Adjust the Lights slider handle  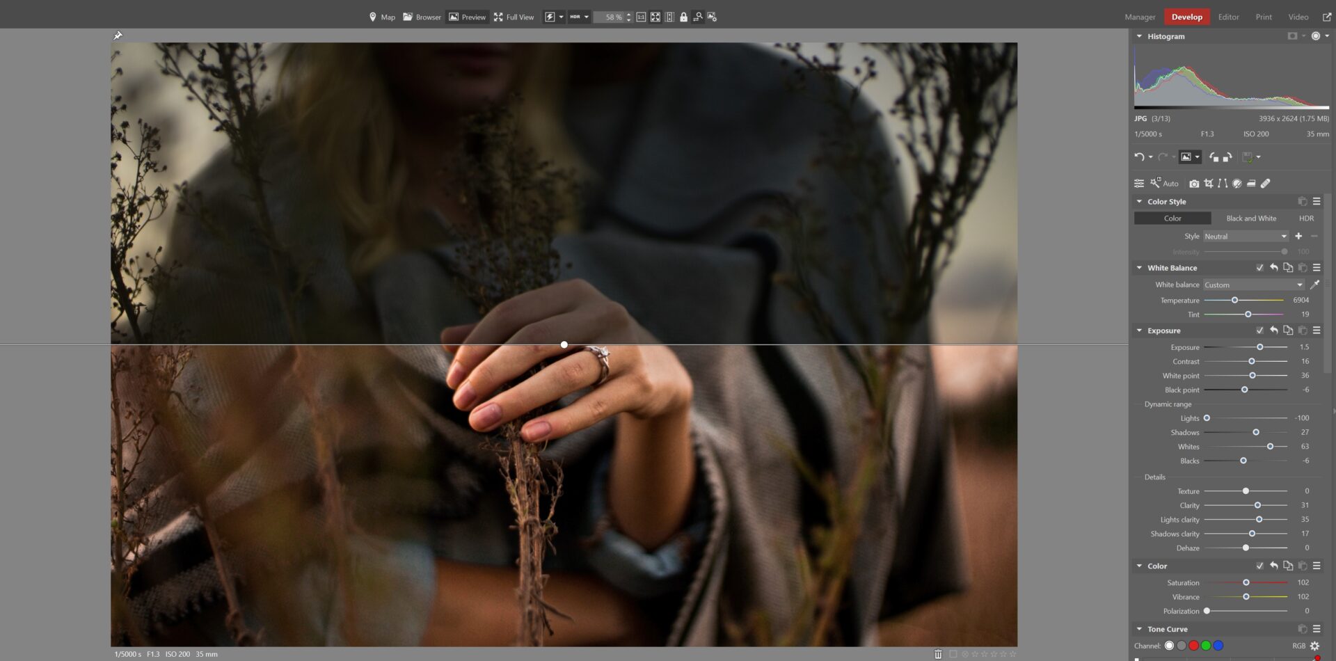[x=1207, y=418]
